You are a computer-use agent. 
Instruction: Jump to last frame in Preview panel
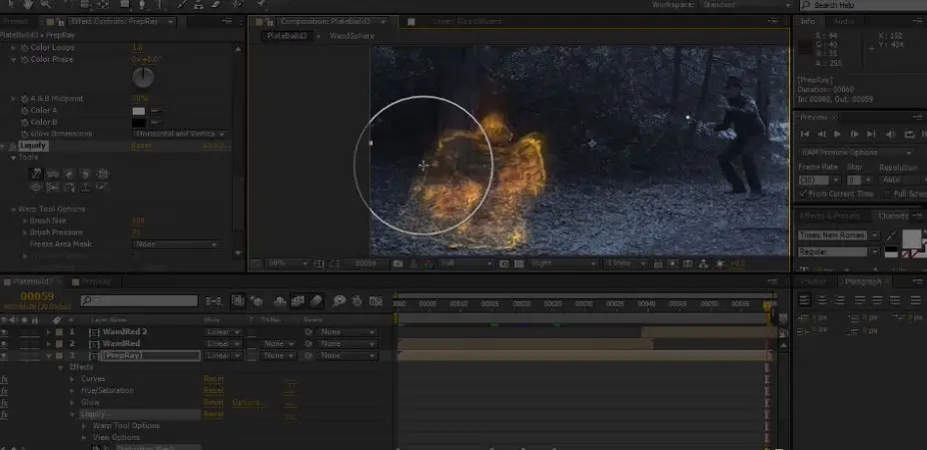coord(871,135)
